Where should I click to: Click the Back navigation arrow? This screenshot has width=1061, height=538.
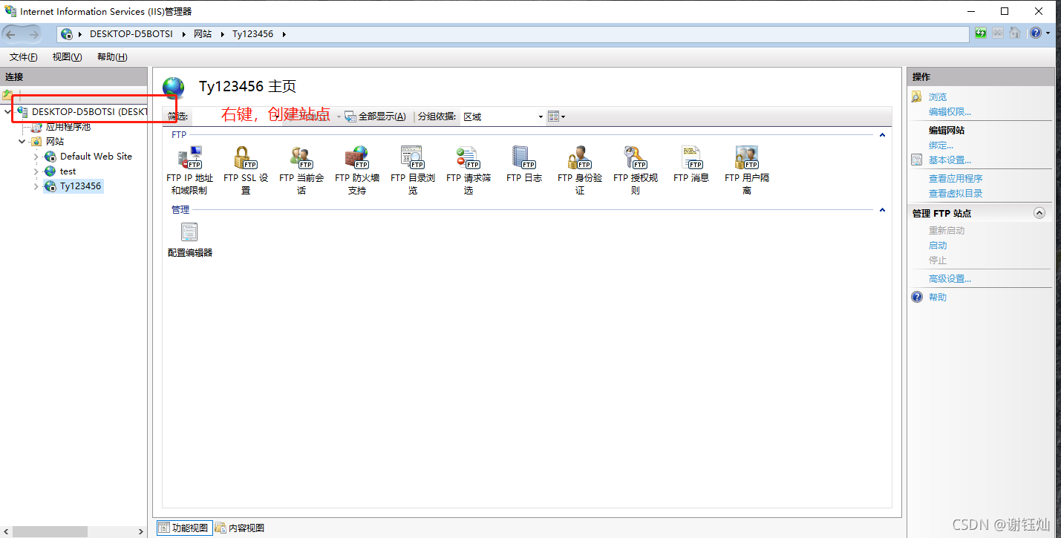click(11, 34)
